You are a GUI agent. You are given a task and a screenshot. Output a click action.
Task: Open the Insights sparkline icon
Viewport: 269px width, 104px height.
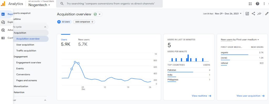(259, 14)
